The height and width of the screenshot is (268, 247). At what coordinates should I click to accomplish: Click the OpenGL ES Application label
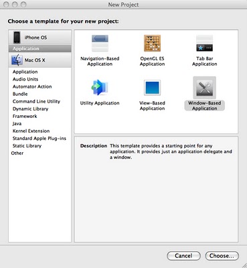pos(152,61)
